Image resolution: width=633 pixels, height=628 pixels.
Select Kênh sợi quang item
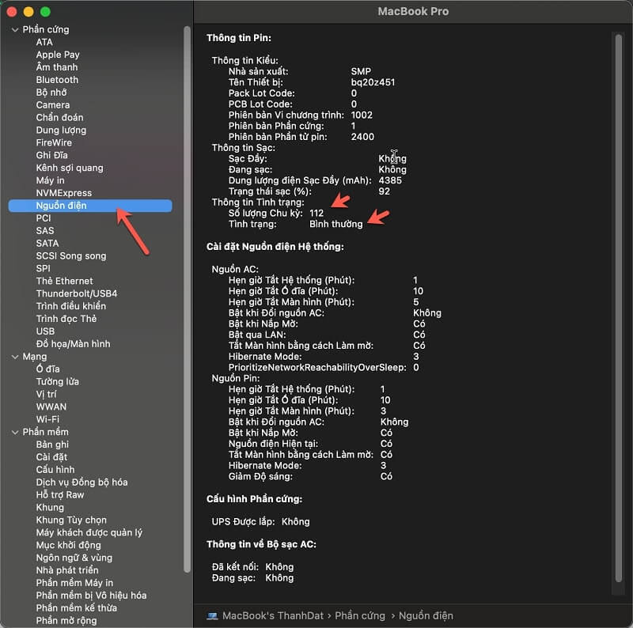click(x=70, y=168)
